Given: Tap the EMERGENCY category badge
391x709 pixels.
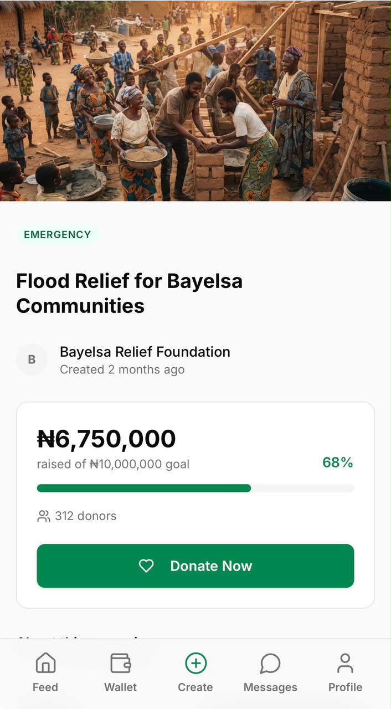Looking at the screenshot, I should coord(57,234).
